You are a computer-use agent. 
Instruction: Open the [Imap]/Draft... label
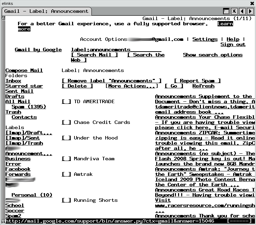pyautogui.click(x=29, y=133)
